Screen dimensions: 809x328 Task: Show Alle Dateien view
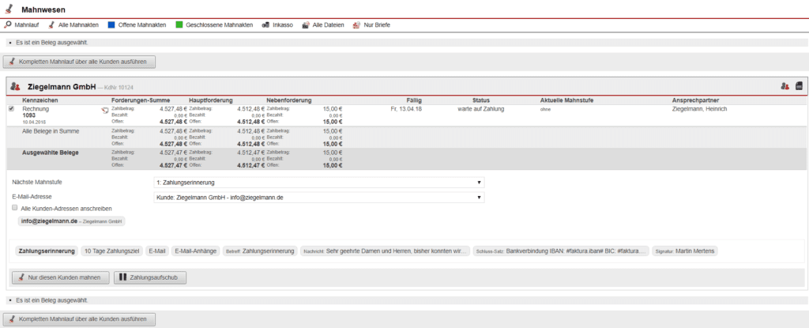(x=323, y=25)
